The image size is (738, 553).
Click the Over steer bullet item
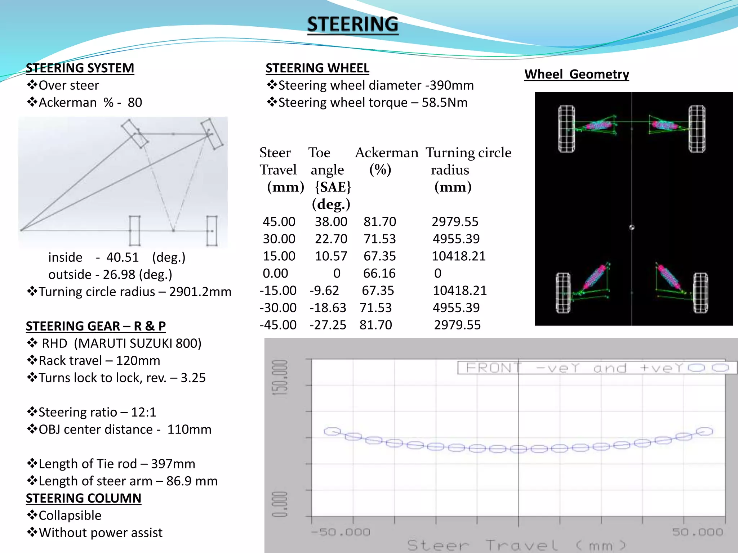[x=68, y=85]
